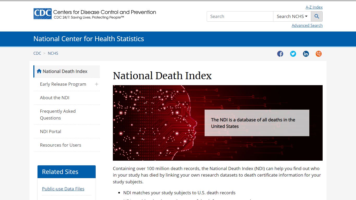Open the LinkedIn icon
The height and width of the screenshot is (200, 356).
[306, 54]
